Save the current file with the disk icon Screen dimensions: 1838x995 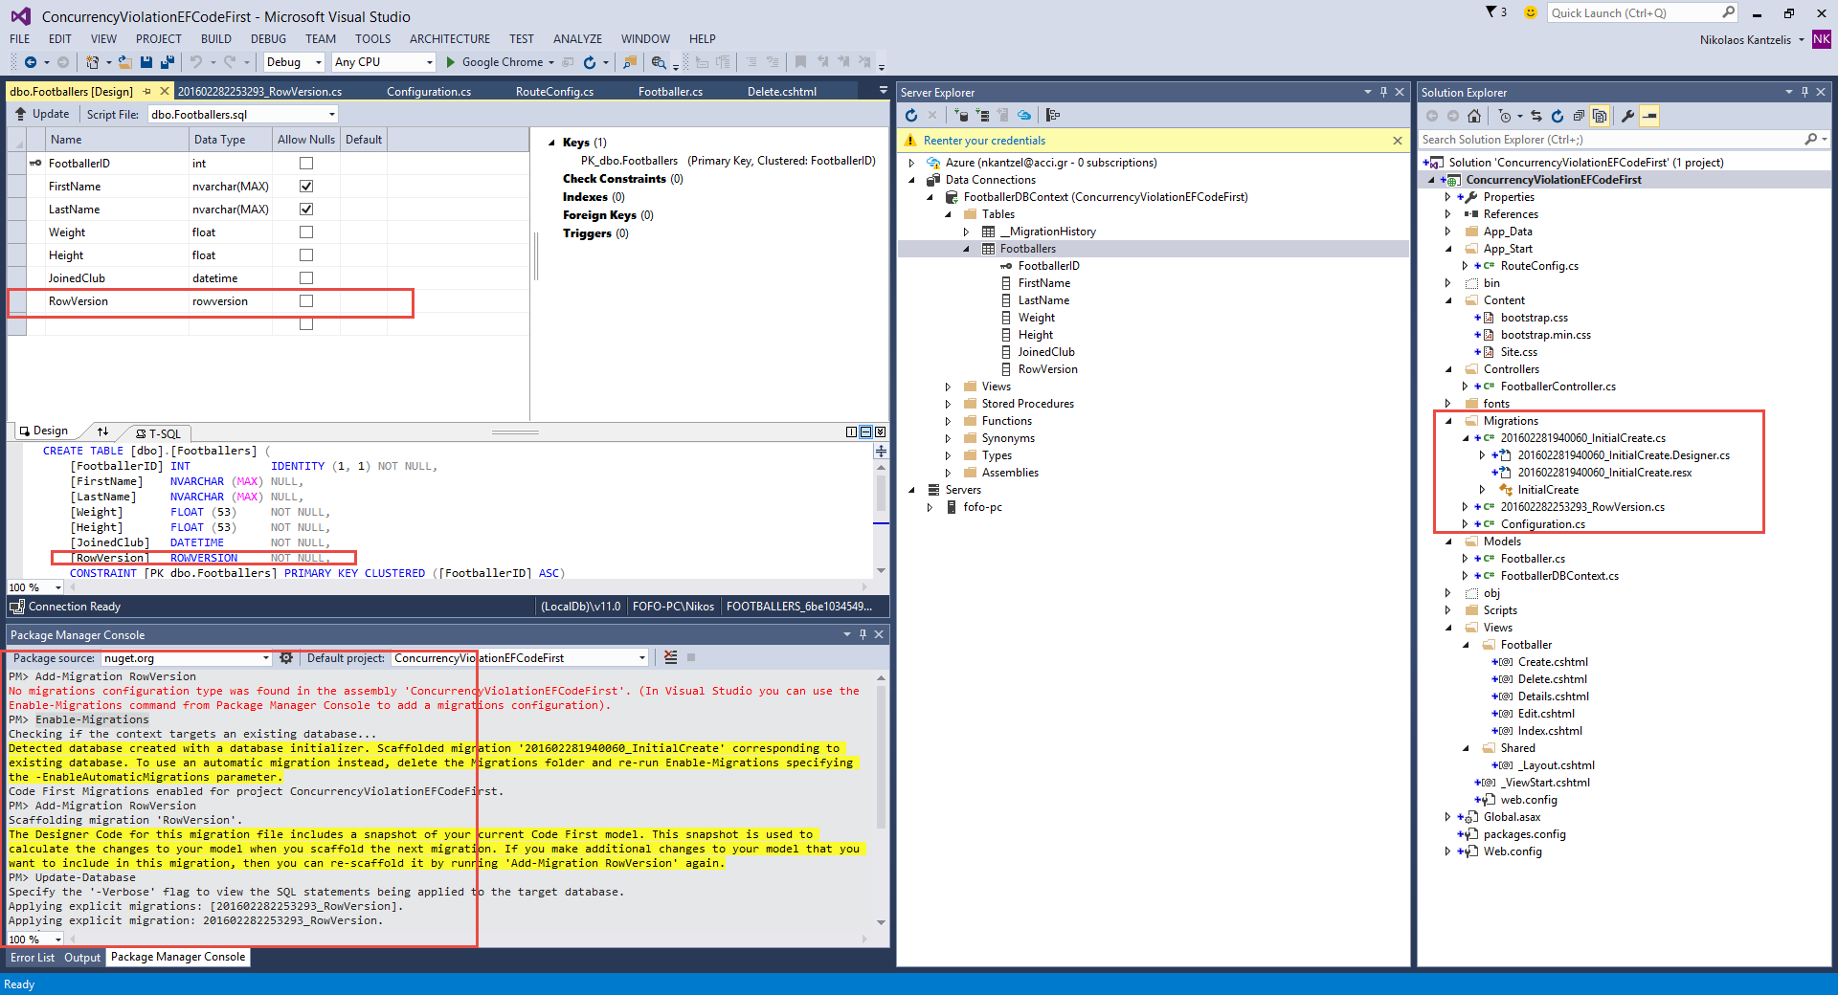pyautogui.click(x=146, y=62)
